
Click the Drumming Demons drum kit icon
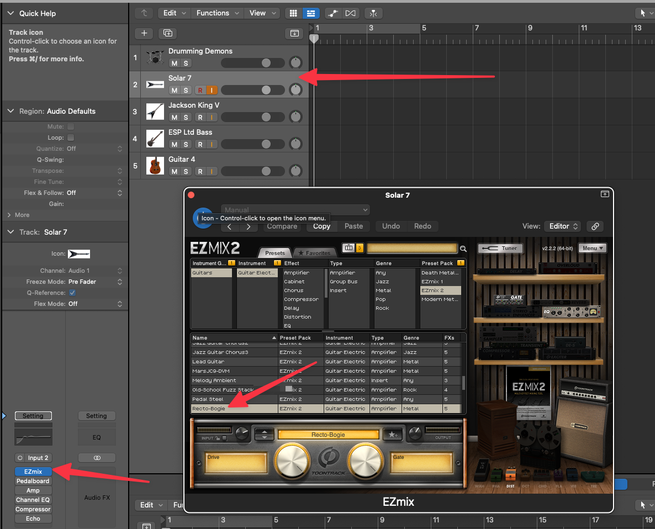tap(155, 56)
